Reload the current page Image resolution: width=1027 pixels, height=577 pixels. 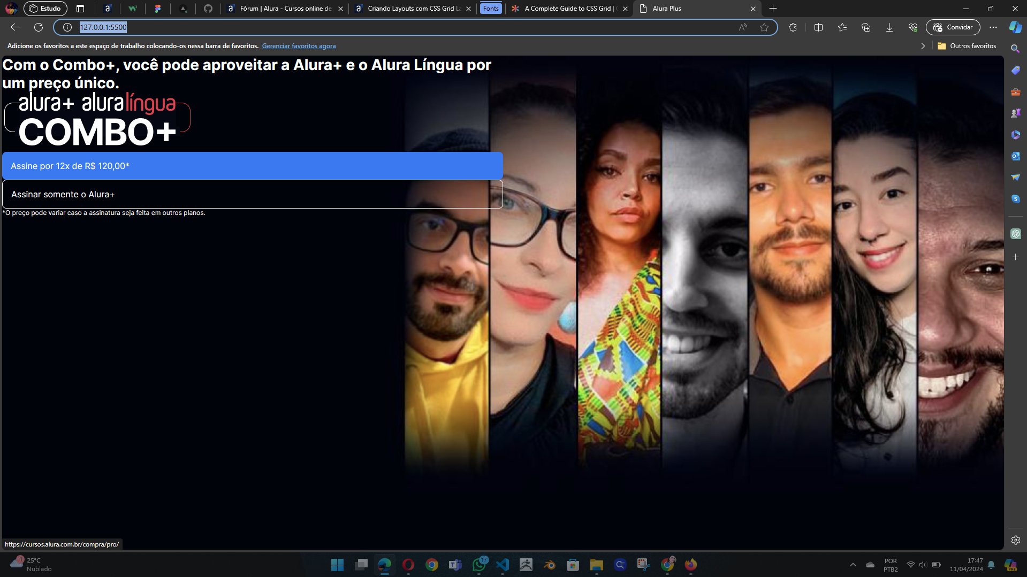(x=39, y=27)
